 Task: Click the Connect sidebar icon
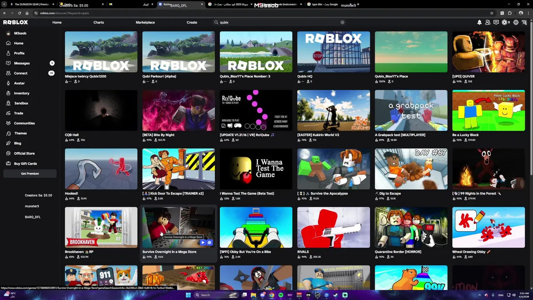(x=8, y=73)
